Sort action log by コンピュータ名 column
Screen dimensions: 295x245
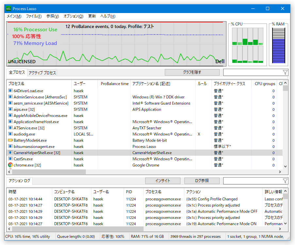pos(71,192)
